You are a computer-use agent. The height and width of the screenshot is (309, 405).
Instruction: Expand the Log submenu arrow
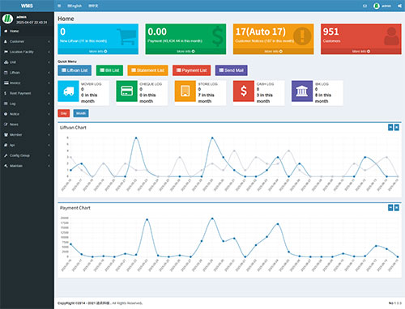coord(49,104)
